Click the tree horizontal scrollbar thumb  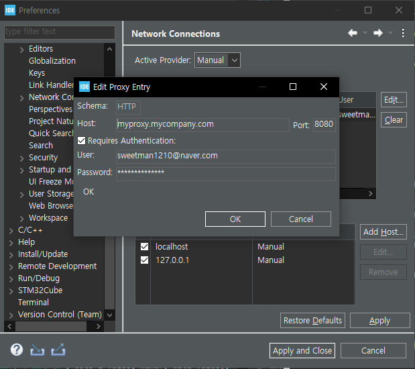[51, 326]
